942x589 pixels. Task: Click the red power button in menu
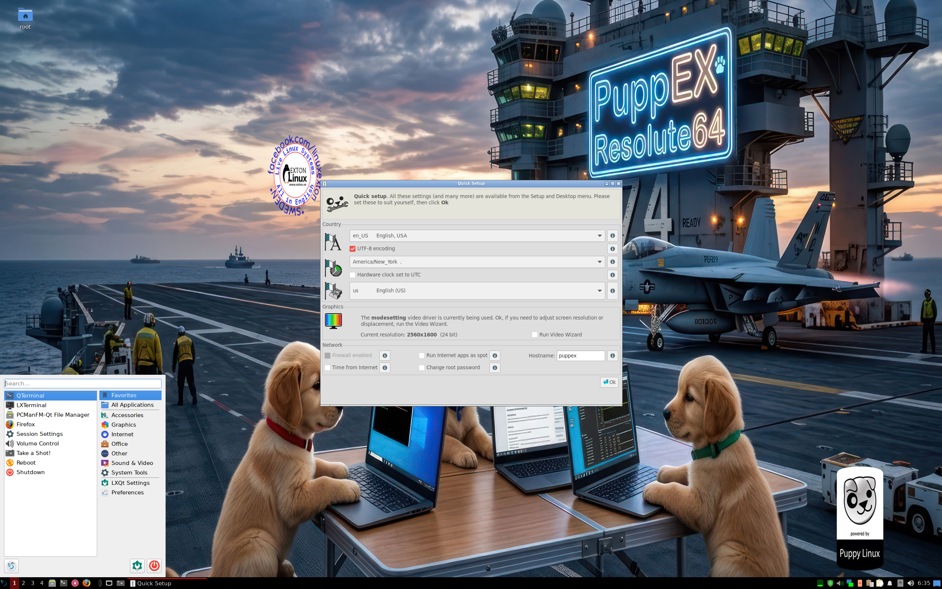[154, 566]
